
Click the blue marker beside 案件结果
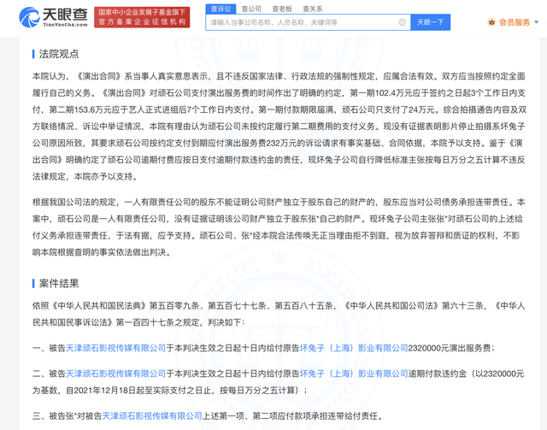(33, 283)
